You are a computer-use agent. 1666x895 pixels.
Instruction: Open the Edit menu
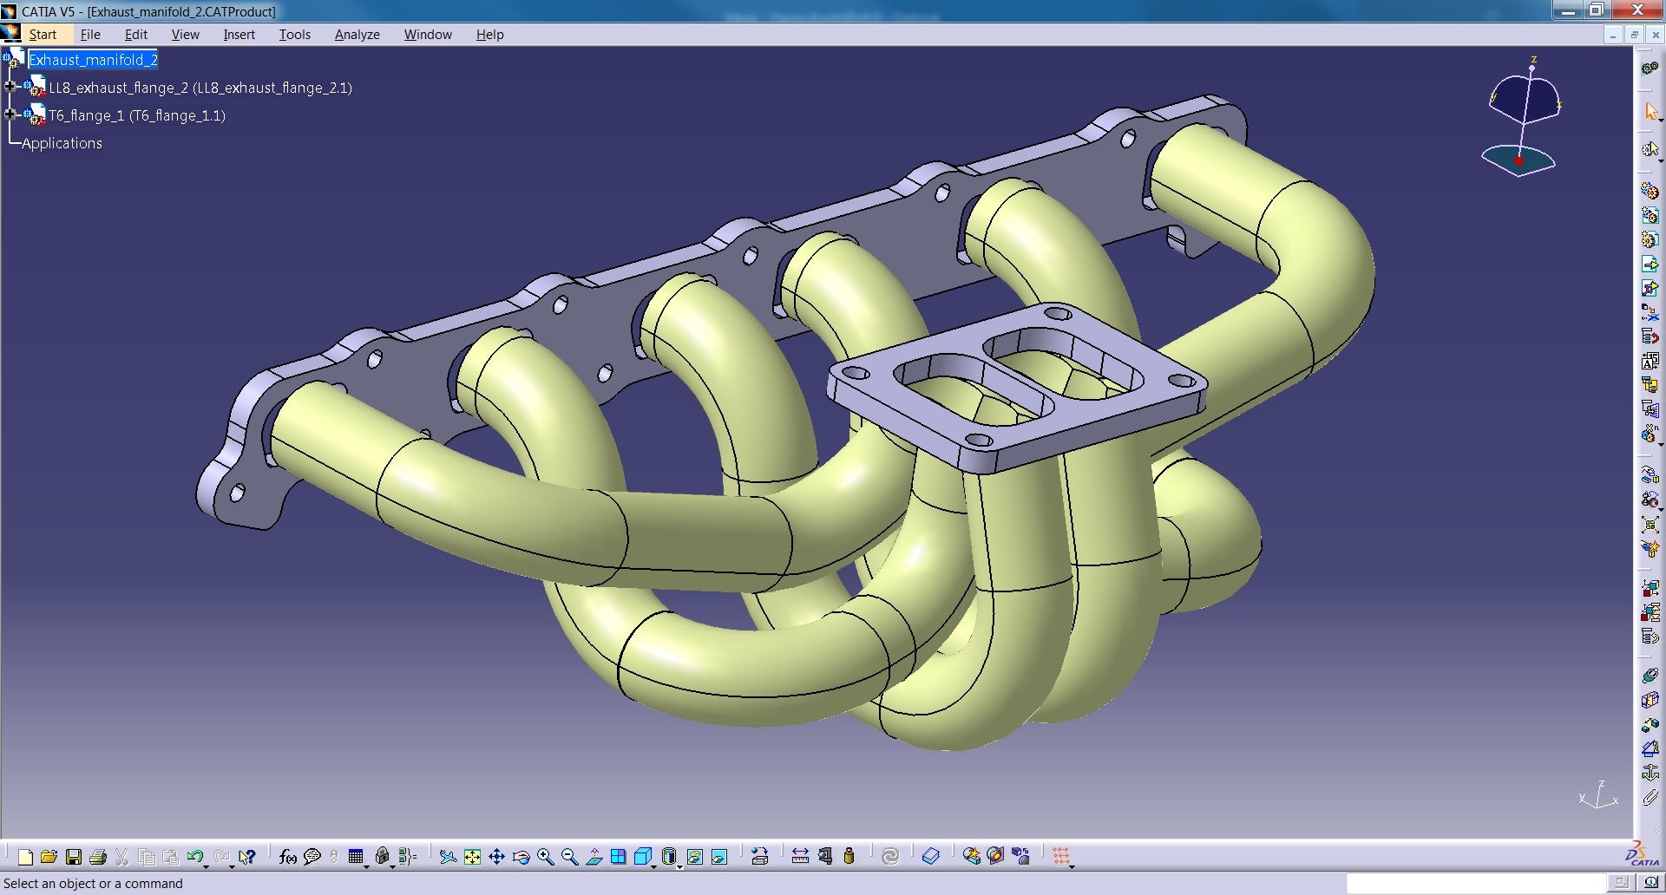(136, 35)
